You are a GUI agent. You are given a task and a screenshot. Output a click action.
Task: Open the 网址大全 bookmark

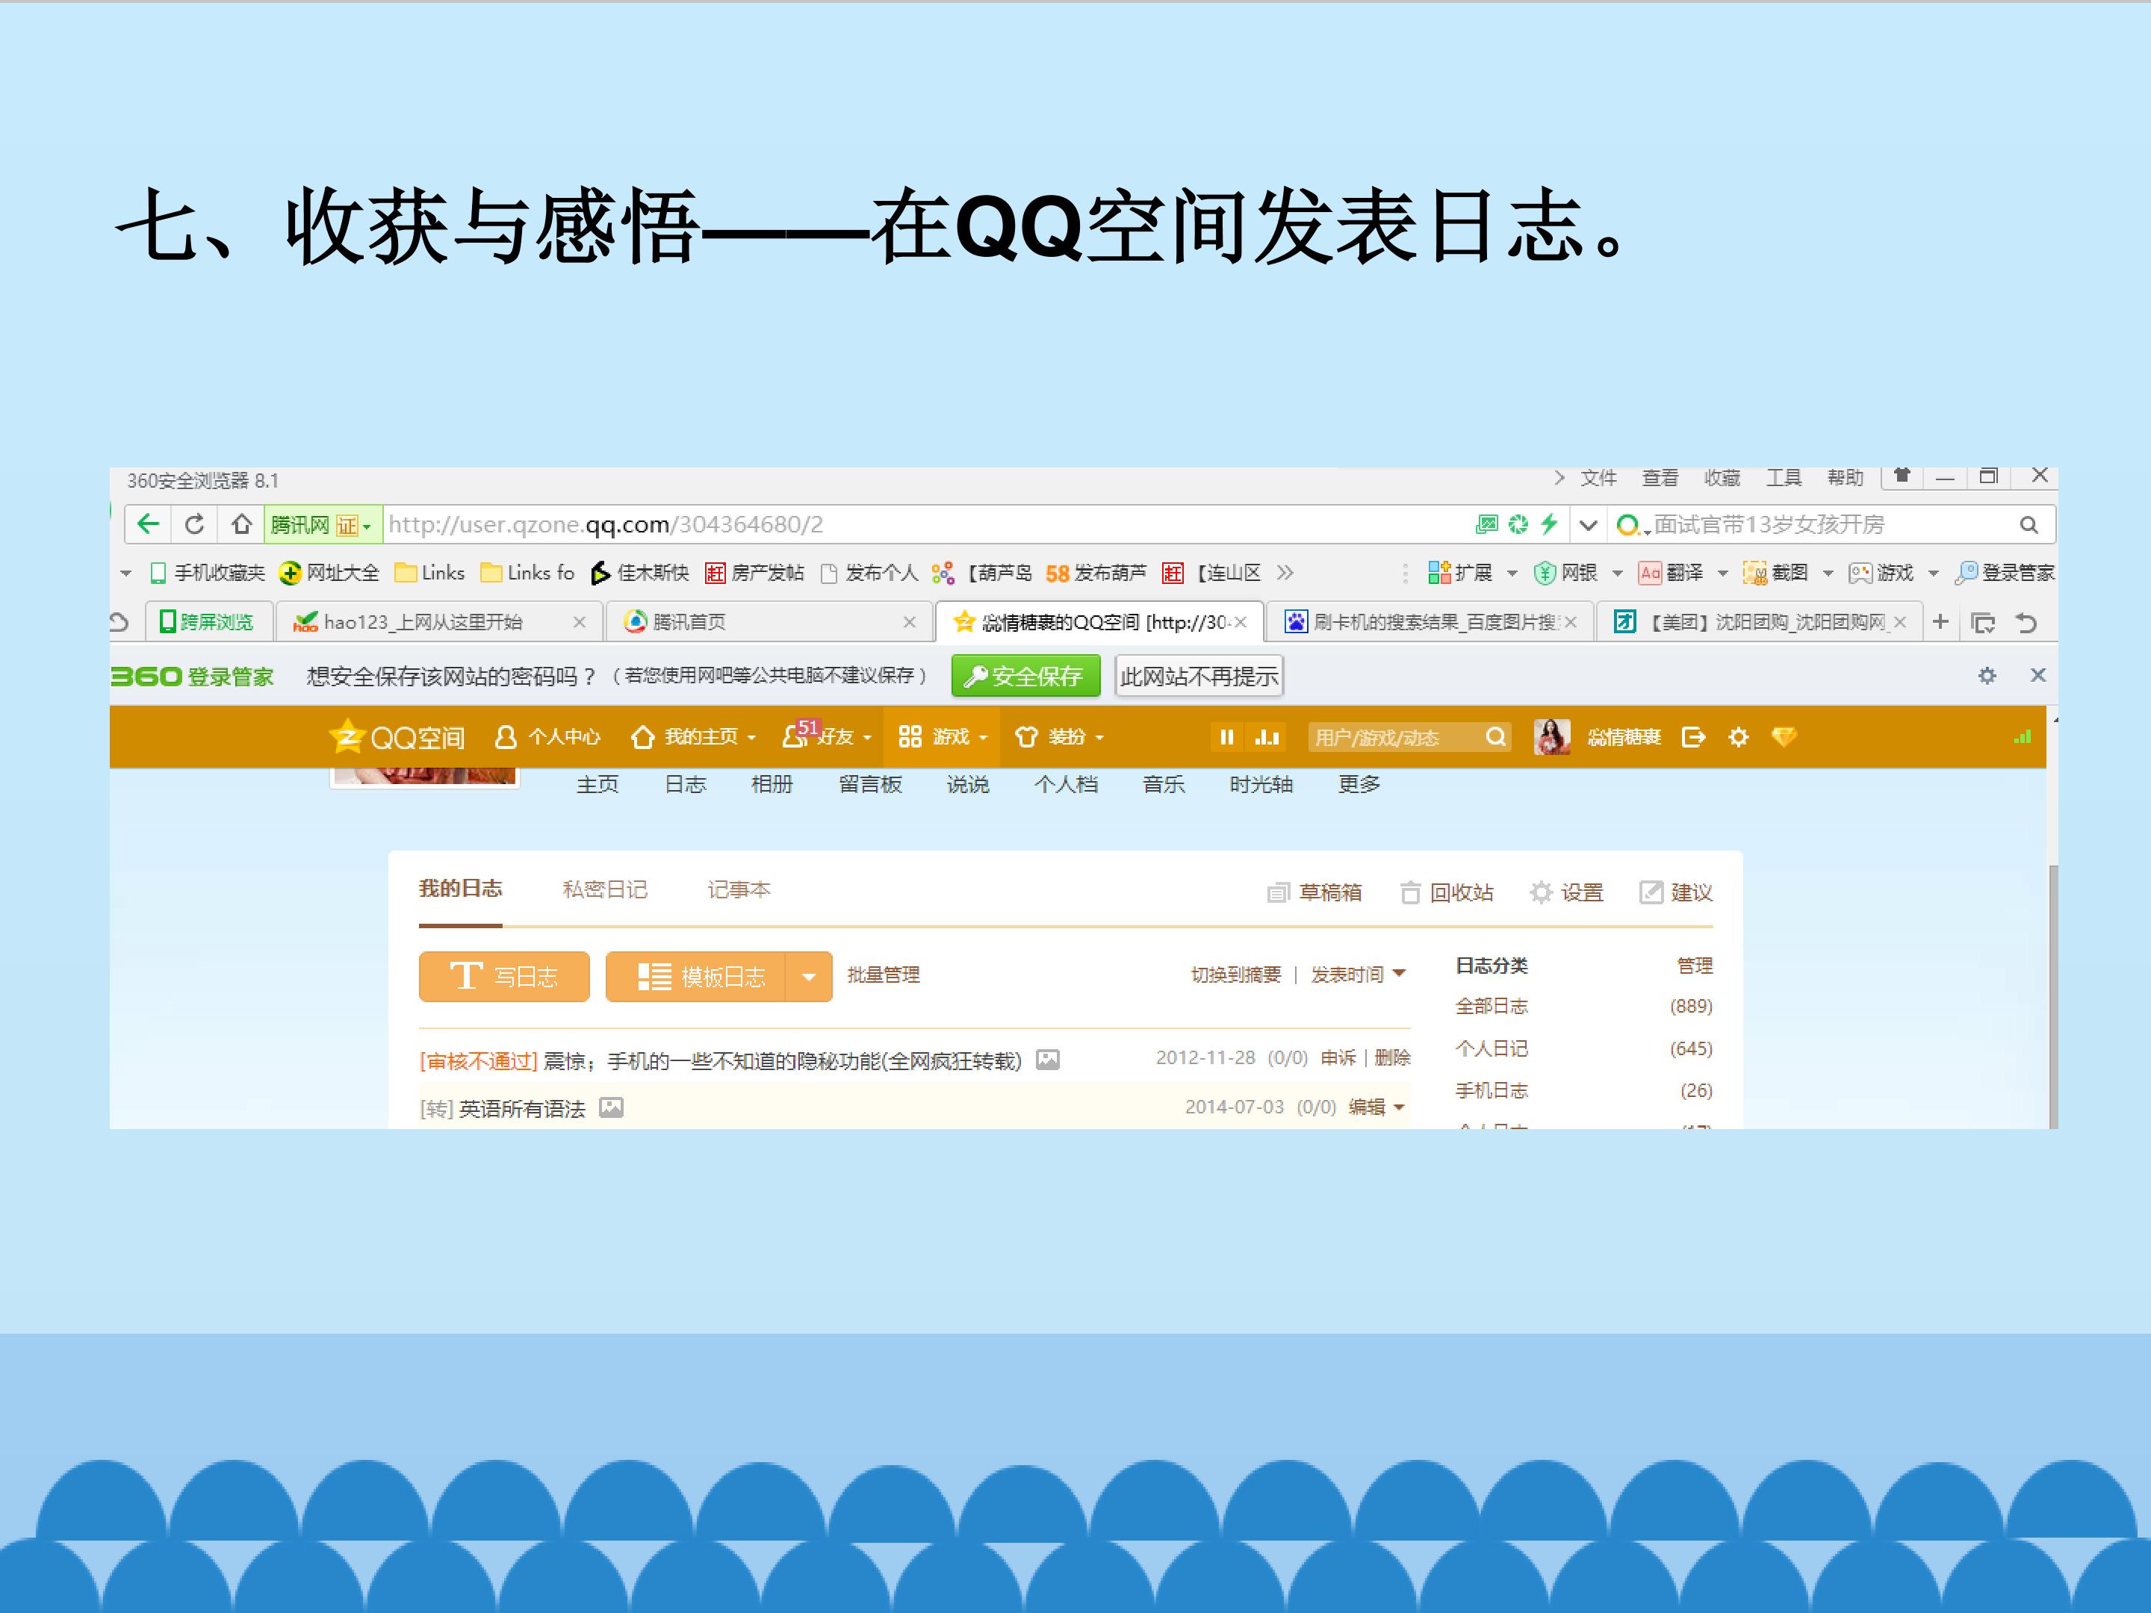click(x=329, y=573)
